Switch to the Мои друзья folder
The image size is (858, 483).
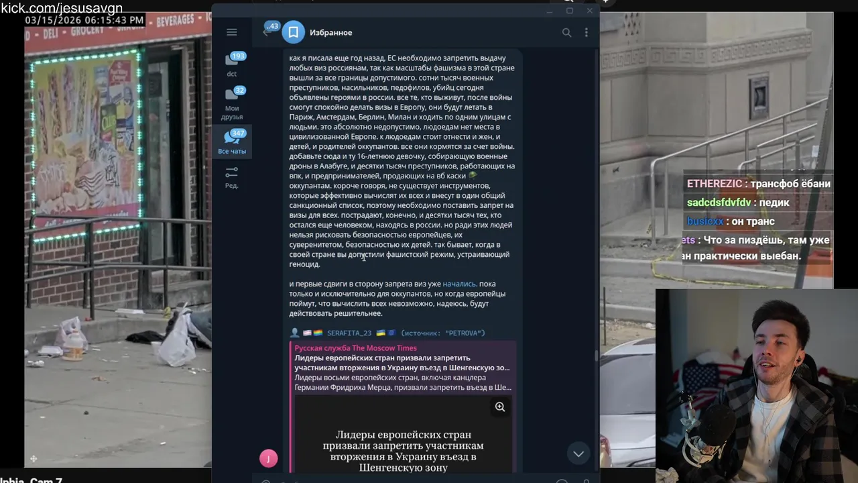232,103
